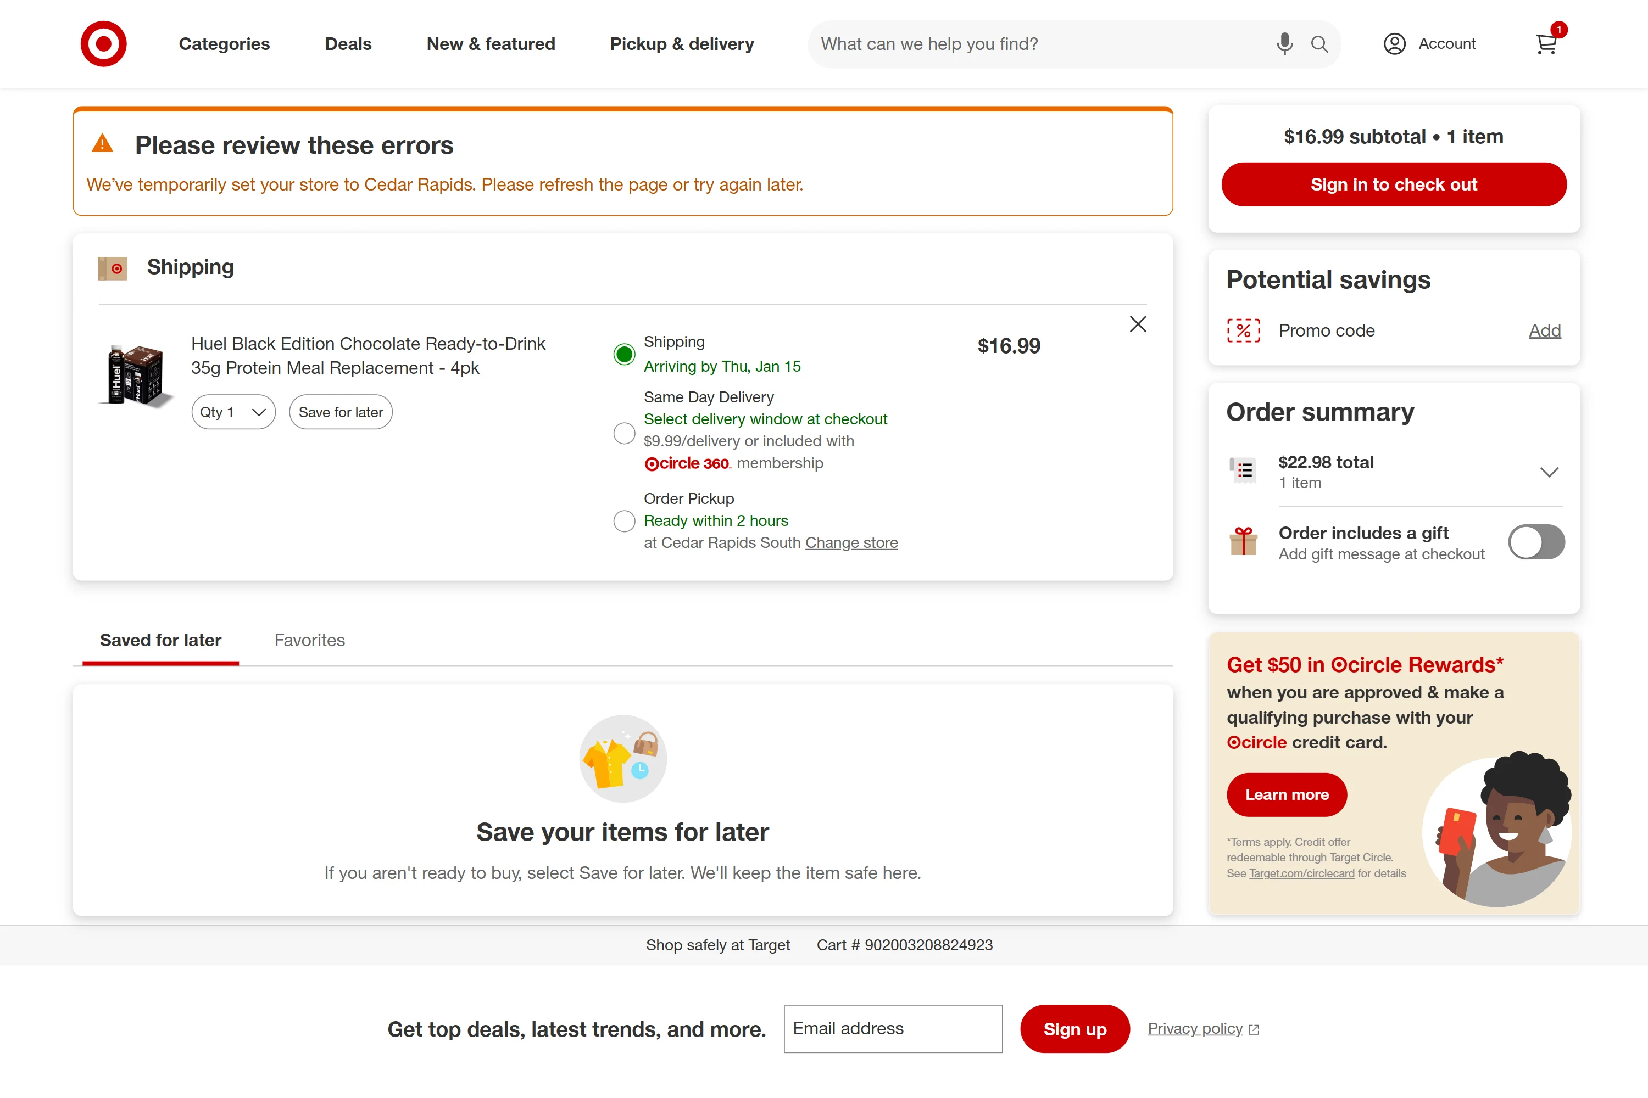Select the Same Day Delivery radio button
Screen dimensions: 1648x1098
[623, 434]
